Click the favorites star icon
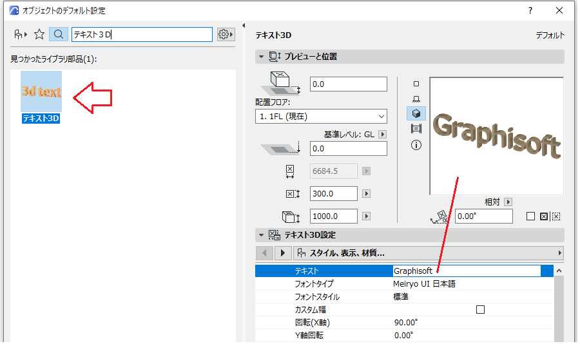580x344 pixels. 39,34
